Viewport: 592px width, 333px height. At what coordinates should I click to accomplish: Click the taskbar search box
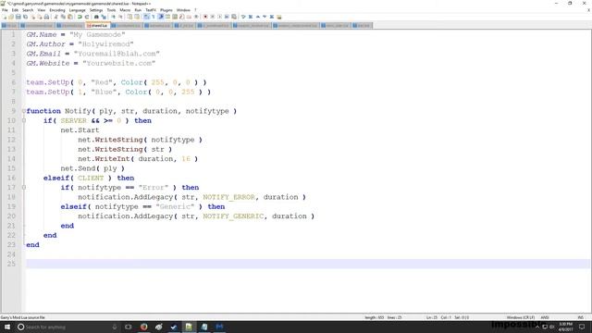coord(68,327)
